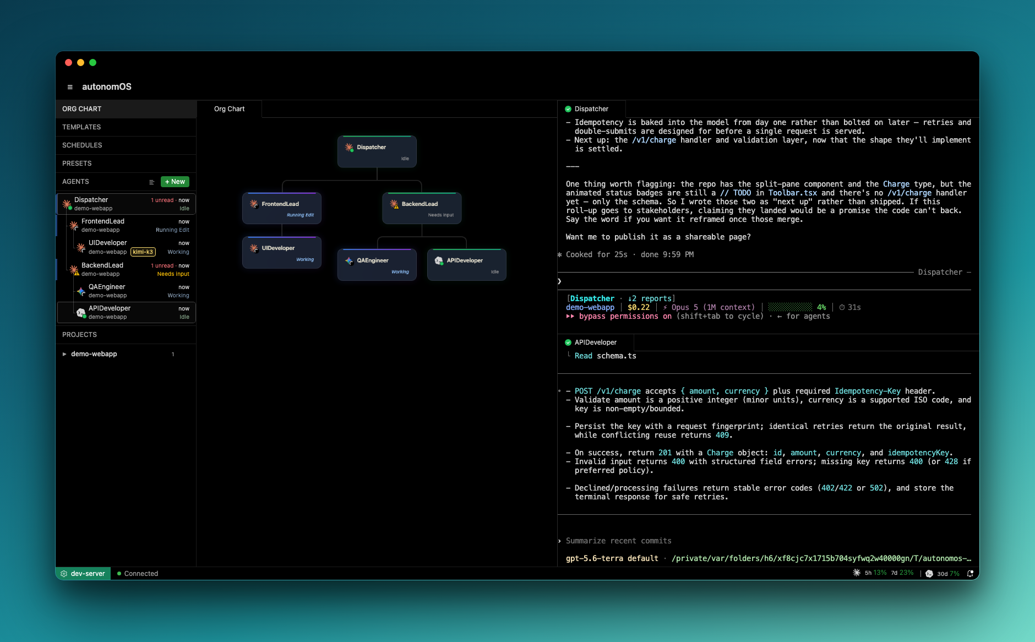The image size is (1035, 642).
Task: Click the icon on BackendLead org chart node
Action: point(394,204)
